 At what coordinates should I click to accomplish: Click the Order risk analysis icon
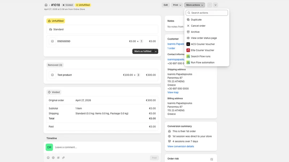pos(212,159)
